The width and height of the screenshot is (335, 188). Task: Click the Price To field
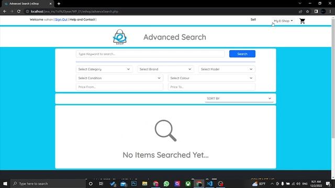[x=211, y=87]
